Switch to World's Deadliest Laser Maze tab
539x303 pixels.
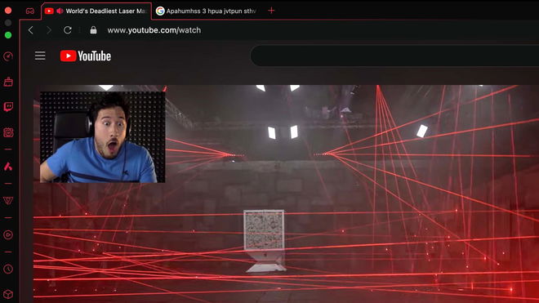[96, 11]
